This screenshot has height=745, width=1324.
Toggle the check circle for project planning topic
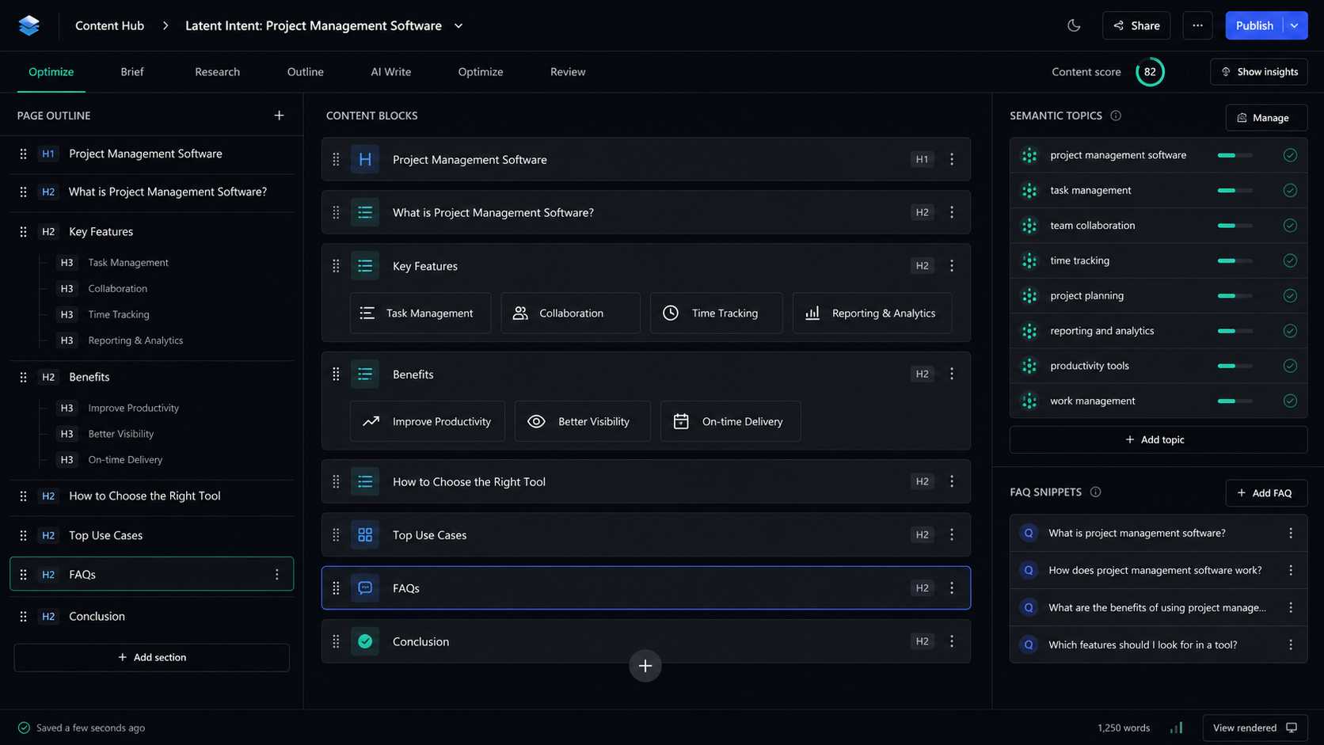1290,295
